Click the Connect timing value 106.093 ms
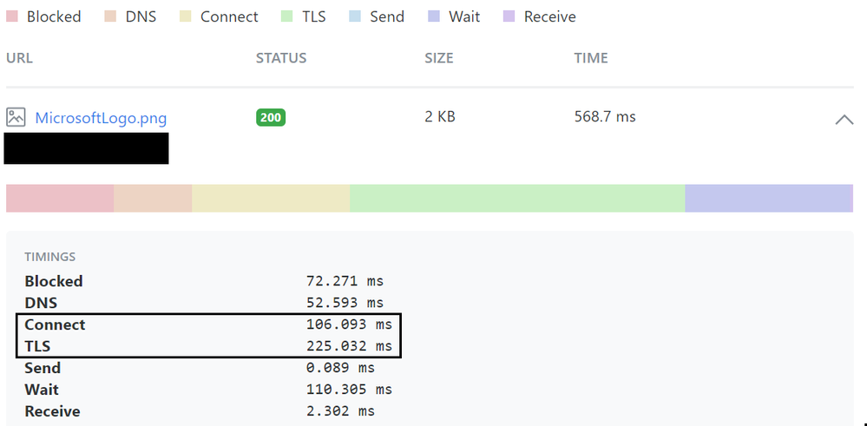This screenshot has width=867, height=426. point(349,324)
